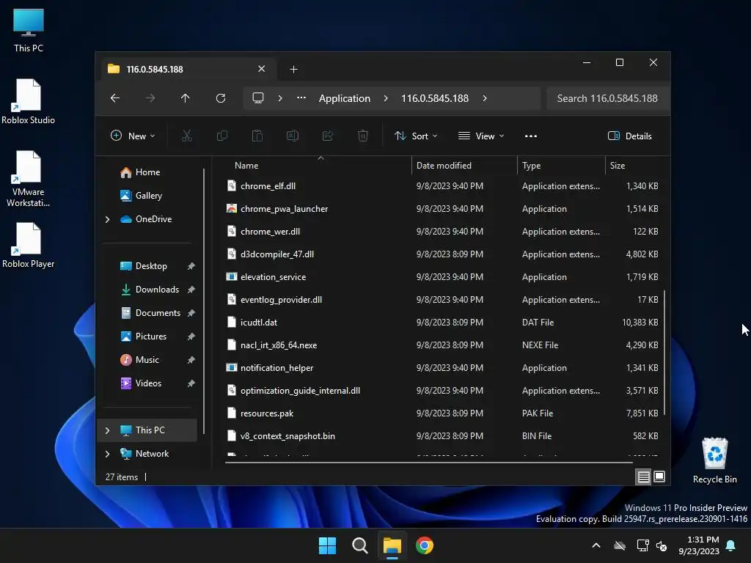Viewport: 751px width, 563px height.
Task: Open the See more three-dot menu
Action: (x=531, y=136)
